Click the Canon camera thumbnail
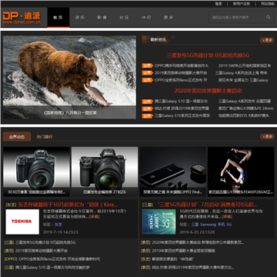Image resolution: width=277 pixels, height=277 pixels. [x=36, y=172]
